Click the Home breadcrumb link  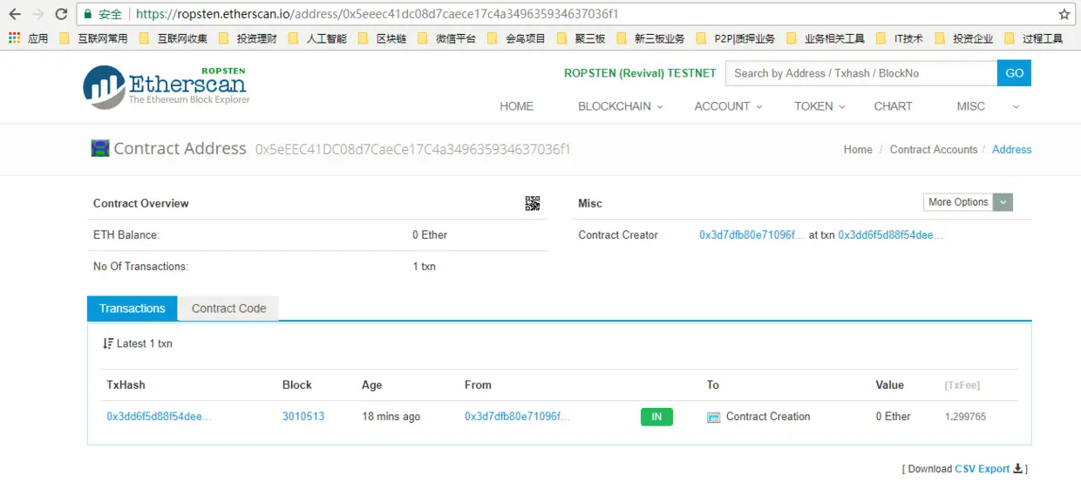coord(858,150)
